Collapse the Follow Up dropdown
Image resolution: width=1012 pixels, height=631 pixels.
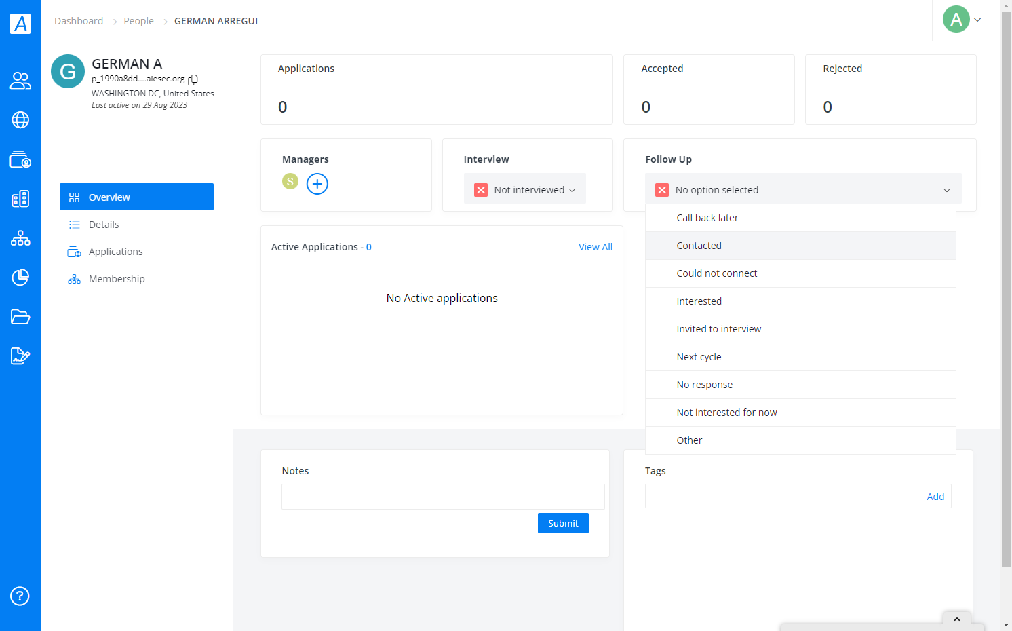[803, 189]
